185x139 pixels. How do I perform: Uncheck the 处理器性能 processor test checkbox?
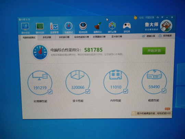tap(50, 92)
